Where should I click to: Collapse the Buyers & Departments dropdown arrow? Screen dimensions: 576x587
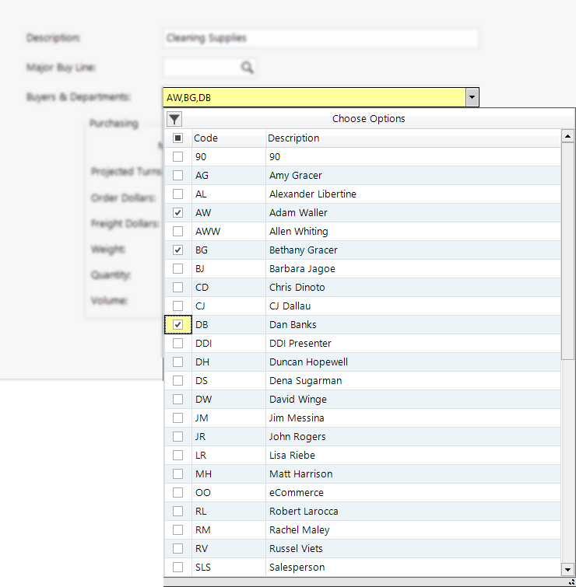[x=472, y=97]
